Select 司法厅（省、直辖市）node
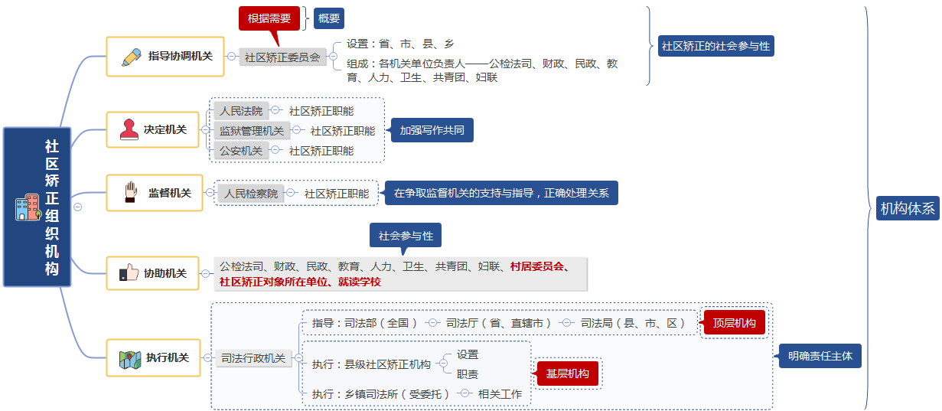The height and width of the screenshot is (411, 942). [499, 323]
